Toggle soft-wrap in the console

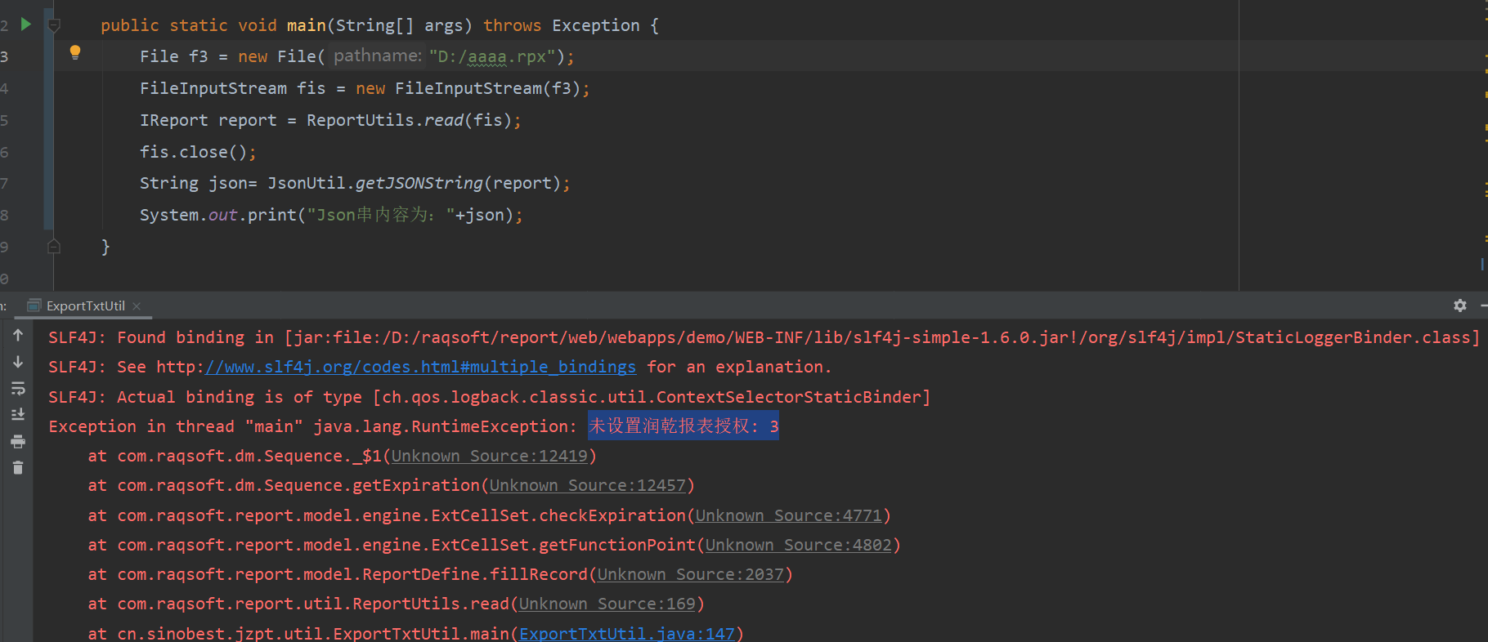tap(18, 389)
